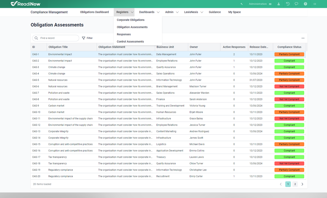Screen dimensions: 327x198
Task: Open the Administration application menu
Action: pos(260,4)
